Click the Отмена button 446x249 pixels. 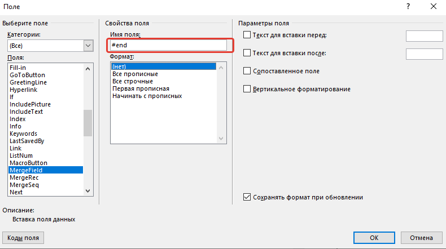pyautogui.click(x=422, y=238)
